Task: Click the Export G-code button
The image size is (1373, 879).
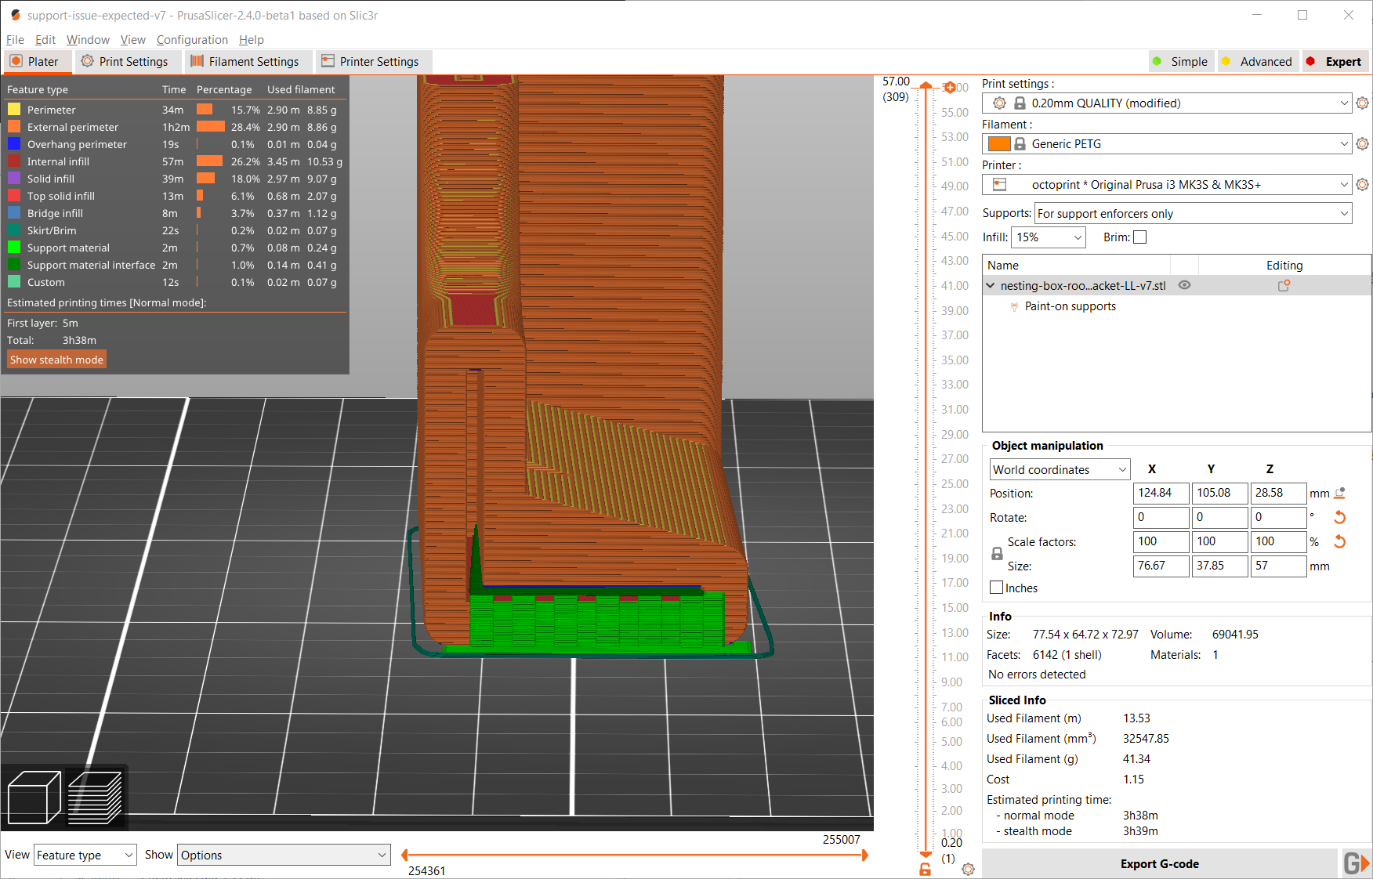Action: pos(1159,863)
